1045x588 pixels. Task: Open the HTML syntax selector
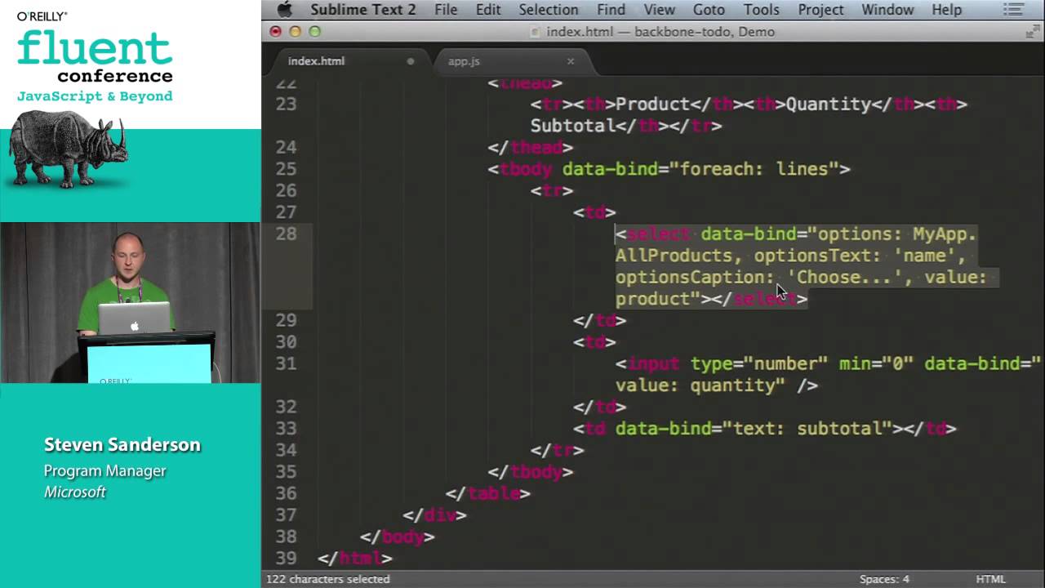(x=991, y=579)
